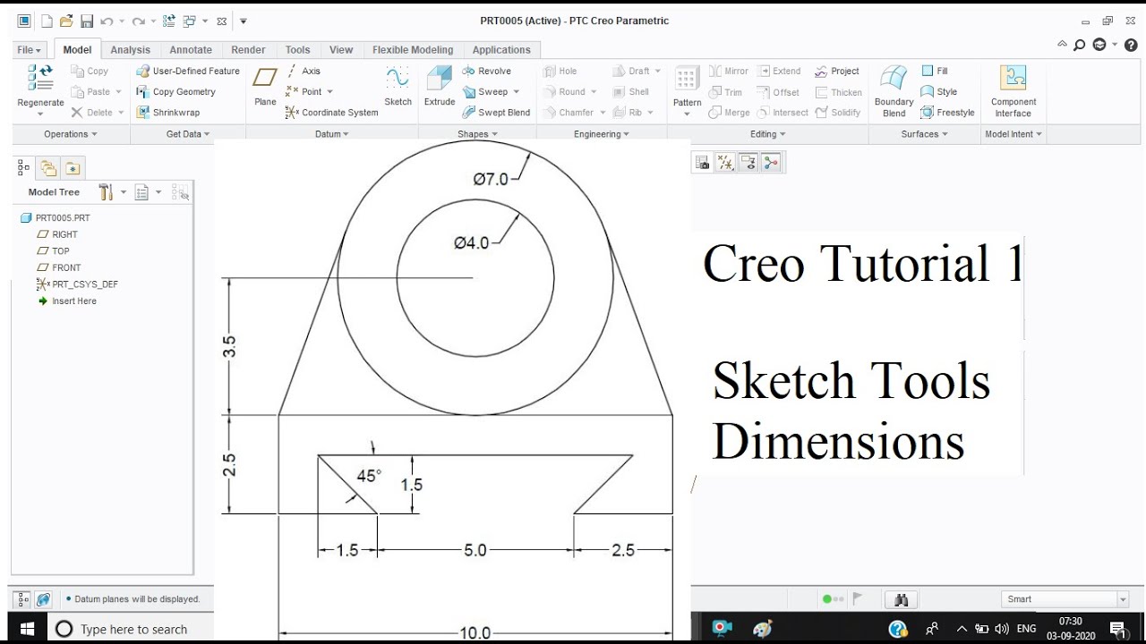Viewport: 1146px width, 644px height.
Task: Select the RIGHT datum plane
Action: tap(57, 234)
